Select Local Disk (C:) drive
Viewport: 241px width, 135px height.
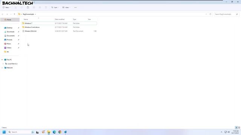[x=12, y=64]
